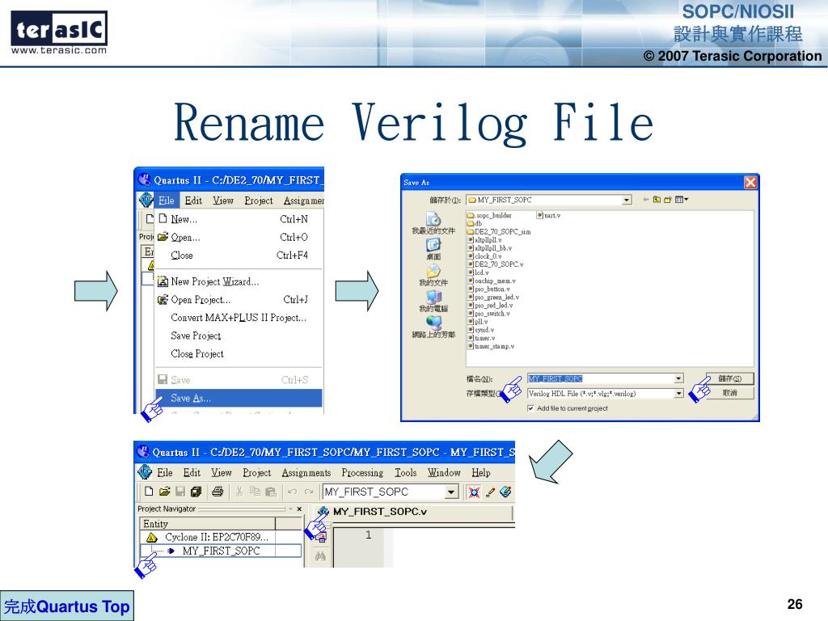
Task: Open the Processing menu
Action: (x=362, y=472)
